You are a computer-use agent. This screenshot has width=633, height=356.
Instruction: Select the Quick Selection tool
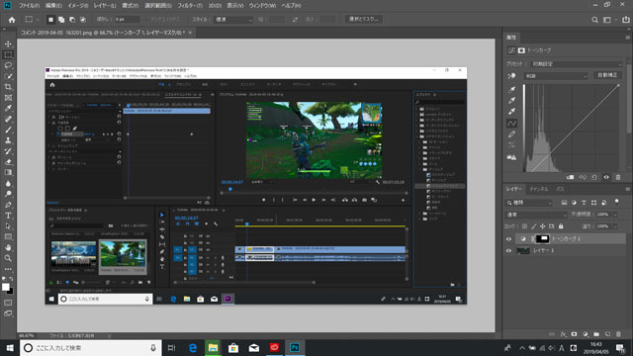pyautogui.click(x=8, y=76)
